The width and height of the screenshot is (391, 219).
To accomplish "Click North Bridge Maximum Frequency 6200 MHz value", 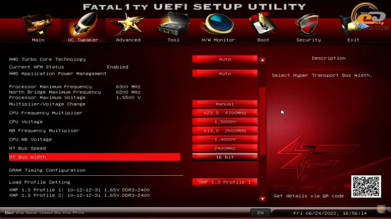I will tap(128, 92).
